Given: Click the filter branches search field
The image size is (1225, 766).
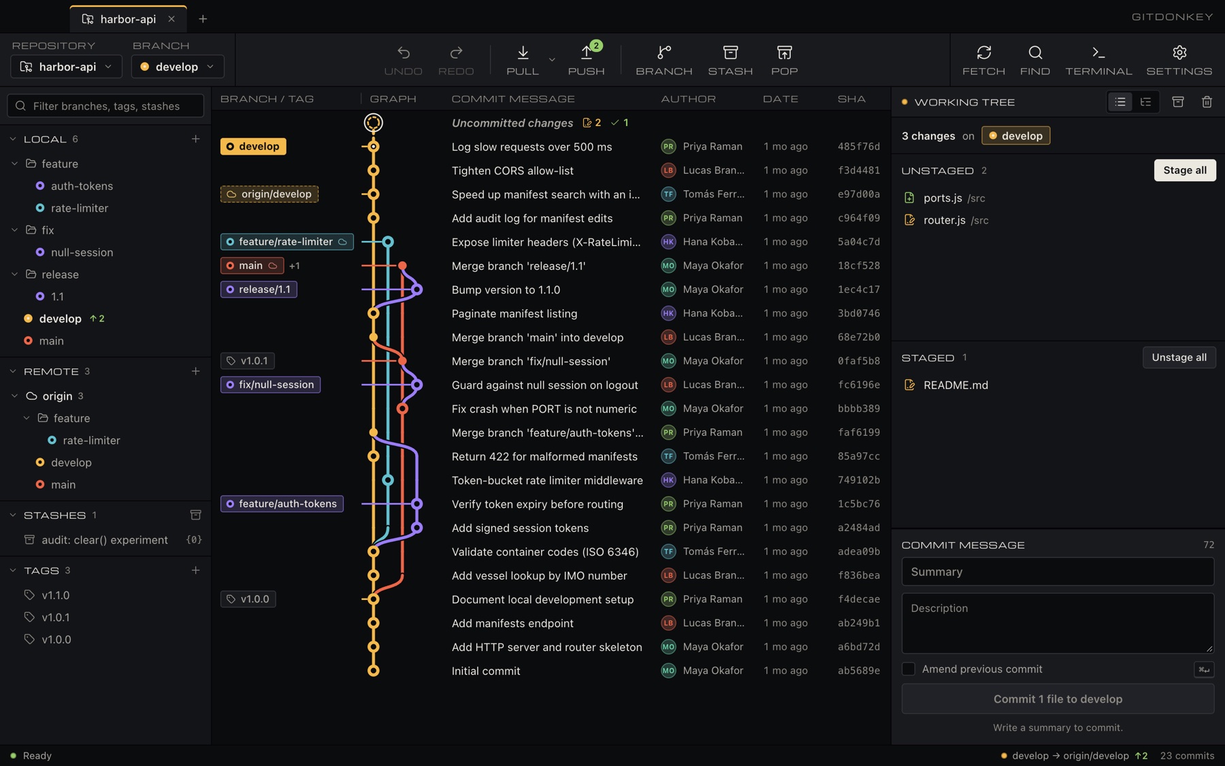Looking at the screenshot, I should pos(105,106).
